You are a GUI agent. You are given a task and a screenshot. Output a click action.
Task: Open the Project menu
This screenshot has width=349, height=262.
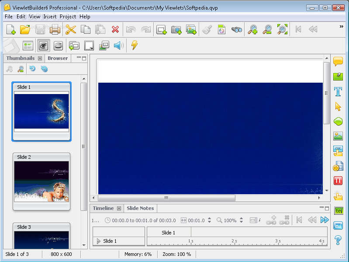68,17
